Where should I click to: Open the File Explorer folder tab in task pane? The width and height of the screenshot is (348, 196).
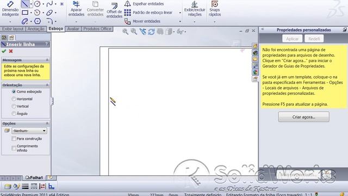pos(255,59)
